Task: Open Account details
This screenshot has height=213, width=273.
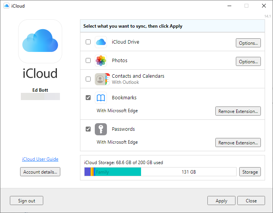Action: pos(40,172)
